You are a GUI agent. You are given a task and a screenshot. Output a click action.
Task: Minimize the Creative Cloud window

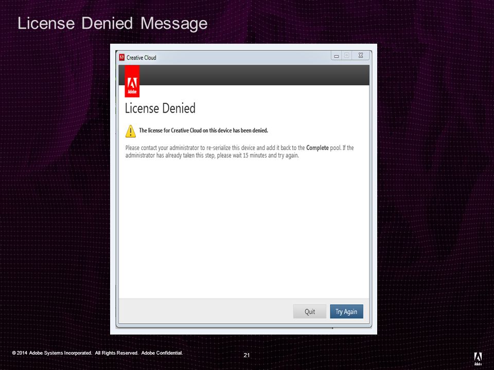[x=336, y=55]
